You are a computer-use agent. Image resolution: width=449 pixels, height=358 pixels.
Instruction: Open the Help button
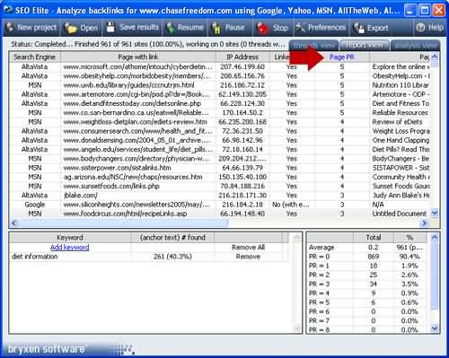(x=430, y=28)
